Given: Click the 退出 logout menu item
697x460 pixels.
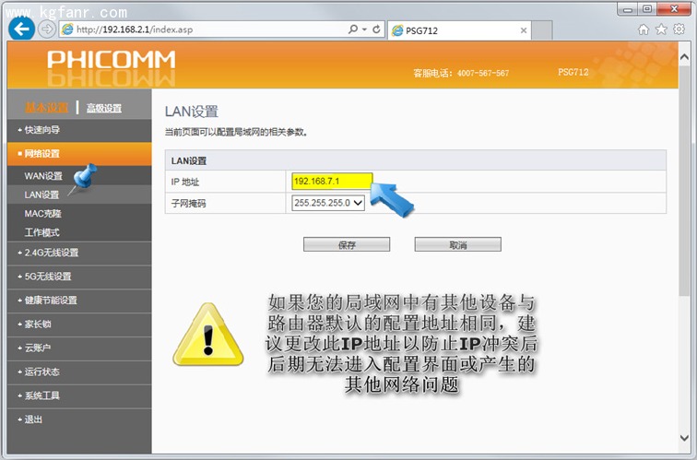Looking at the screenshot, I should [79, 419].
